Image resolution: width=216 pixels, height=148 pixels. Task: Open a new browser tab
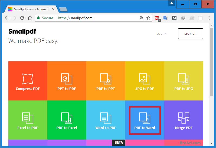tap(63, 10)
